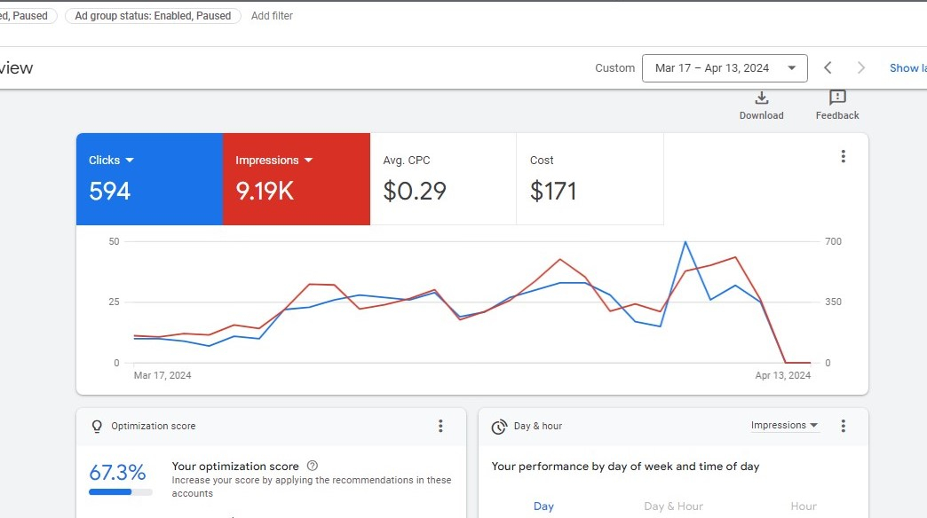Click the Day & hour clock icon
The width and height of the screenshot is (927, 518).
(499, 427)
